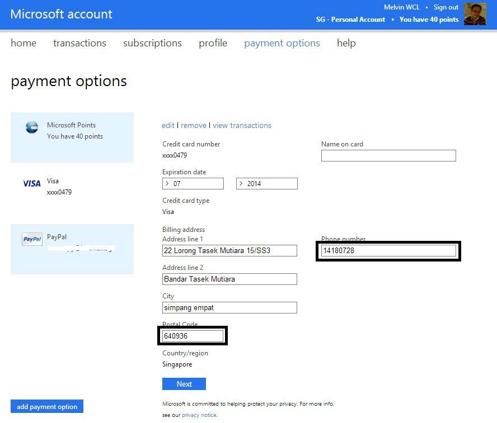The width and height of the screenshot is (497, 423).
Task: Click the view transactions link
Action: [x=242, y=125]
